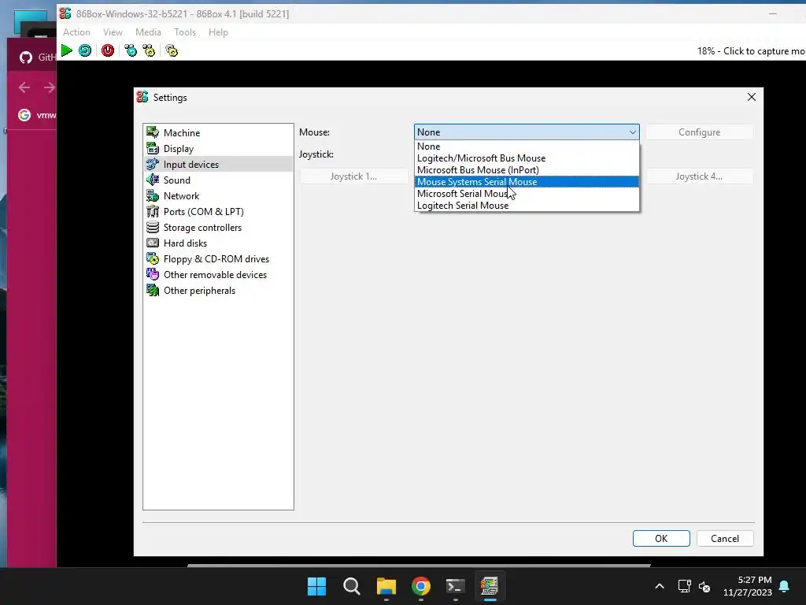This screenshot has width=806, height=605.
Task: Open Windows Start menu
Action: click(x=316, y=586)
